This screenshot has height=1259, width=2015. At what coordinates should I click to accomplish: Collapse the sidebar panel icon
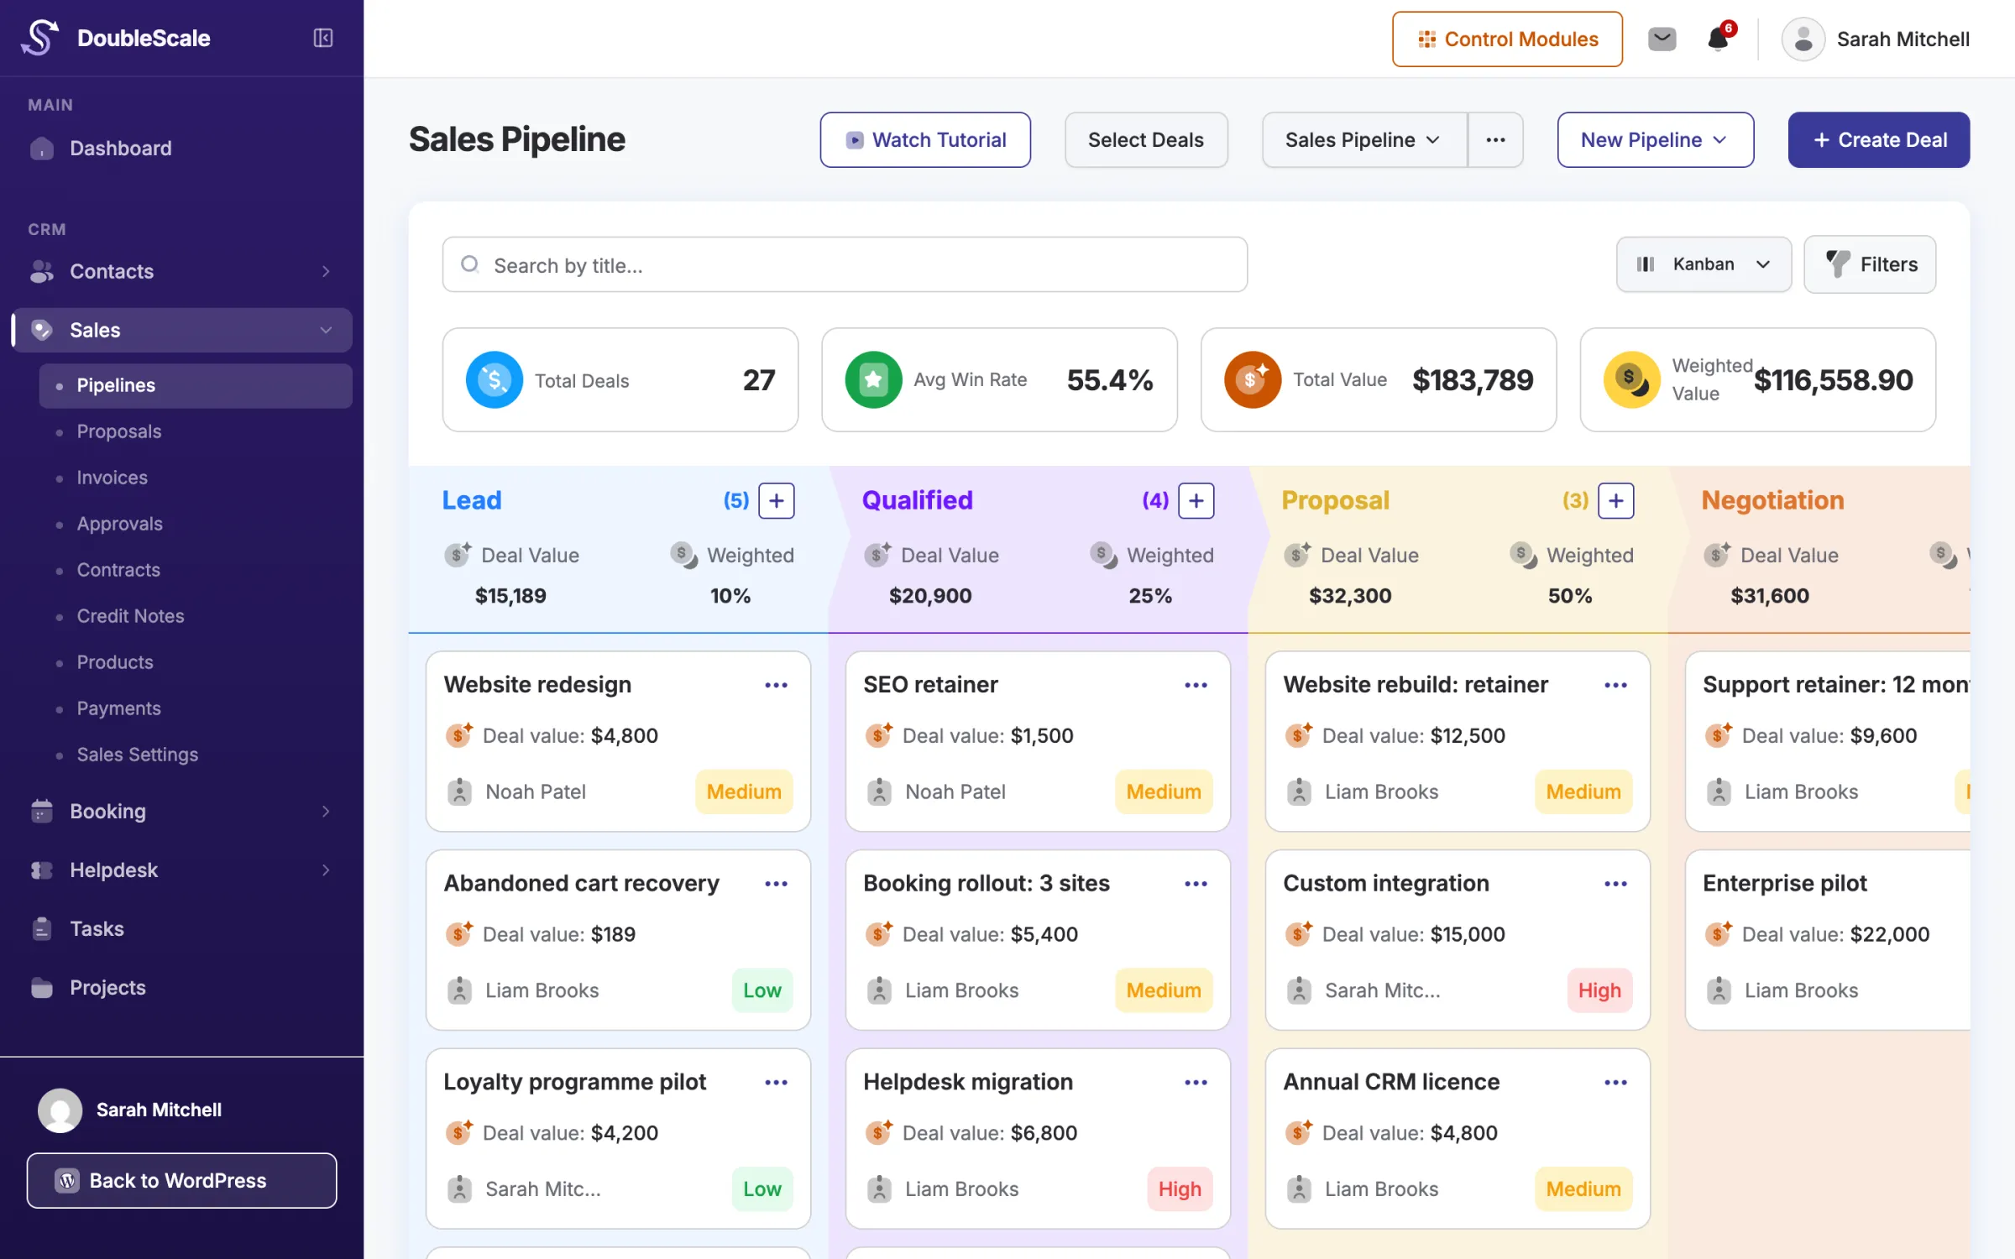click(x=323, y=38)
